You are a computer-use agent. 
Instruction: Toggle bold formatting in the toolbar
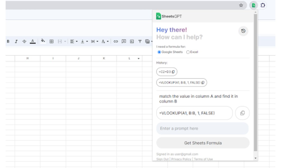[8, 41]
